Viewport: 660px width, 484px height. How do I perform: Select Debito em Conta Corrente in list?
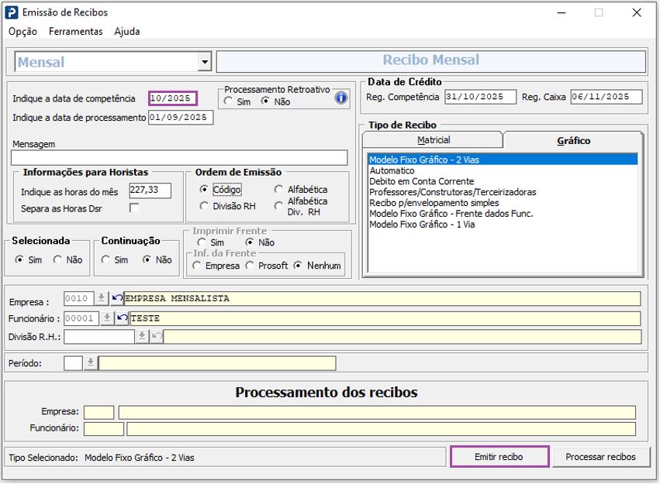[421, 181]
